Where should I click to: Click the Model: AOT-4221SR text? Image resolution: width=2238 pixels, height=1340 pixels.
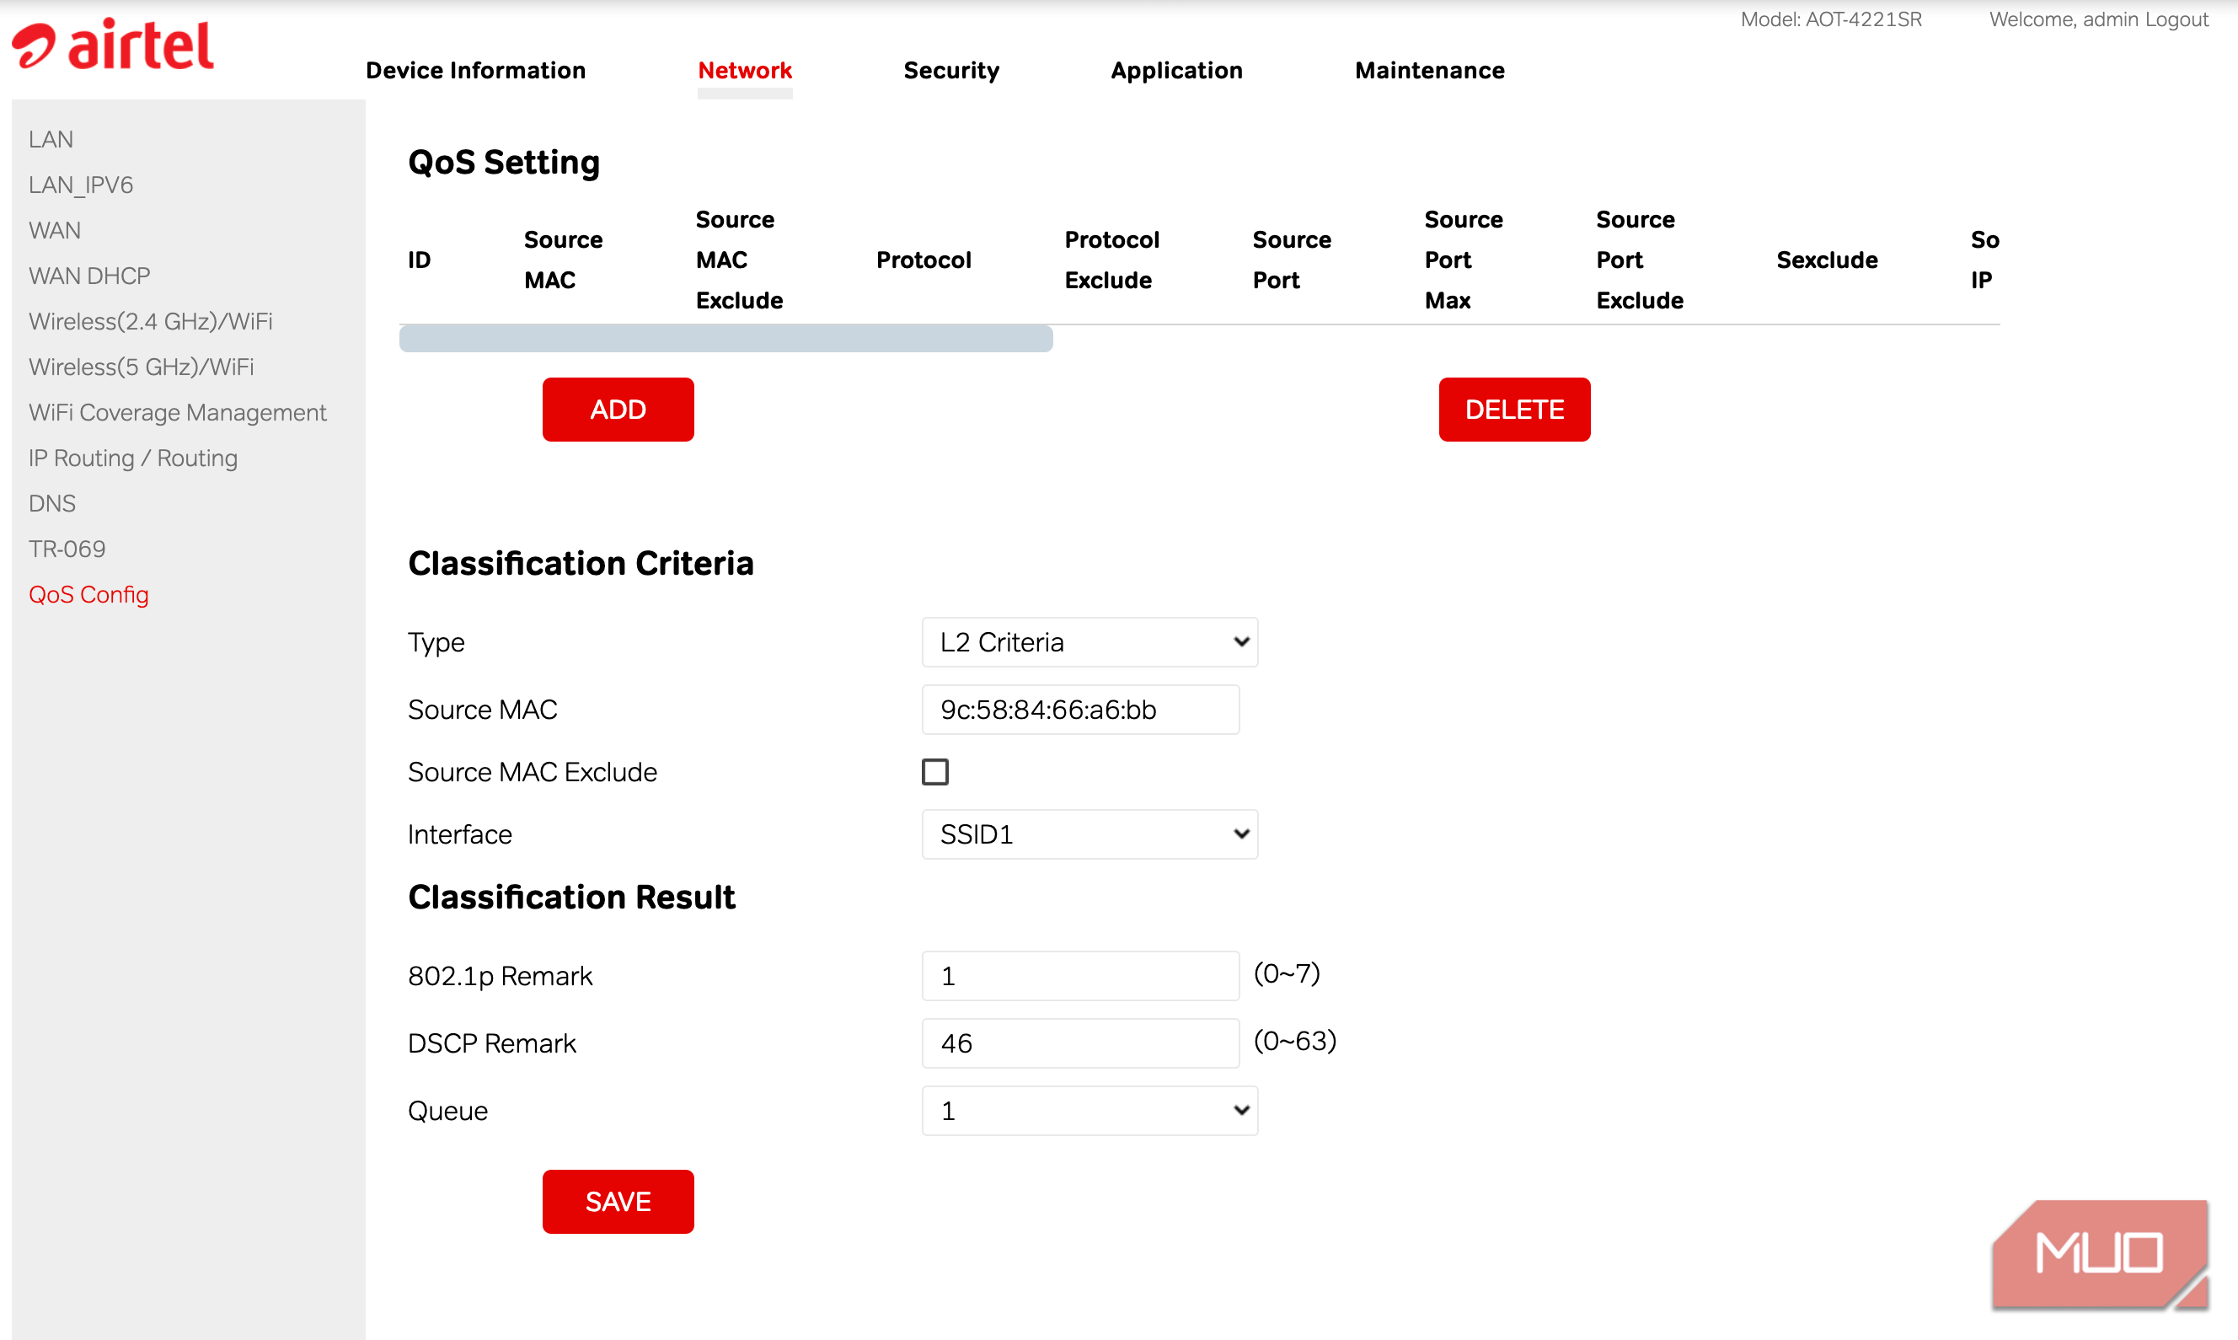tap(1831, 19)
